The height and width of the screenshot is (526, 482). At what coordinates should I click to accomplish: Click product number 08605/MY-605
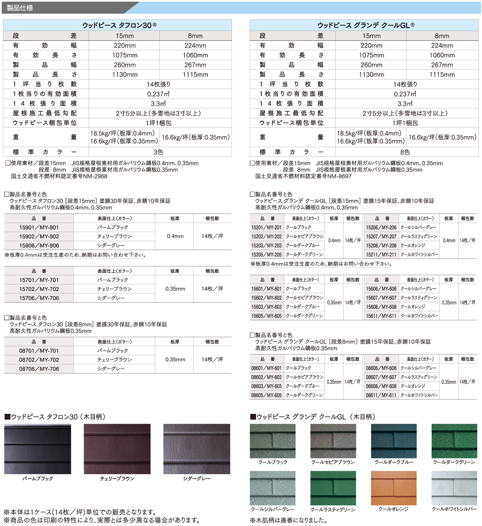click(x=267, y=396)
